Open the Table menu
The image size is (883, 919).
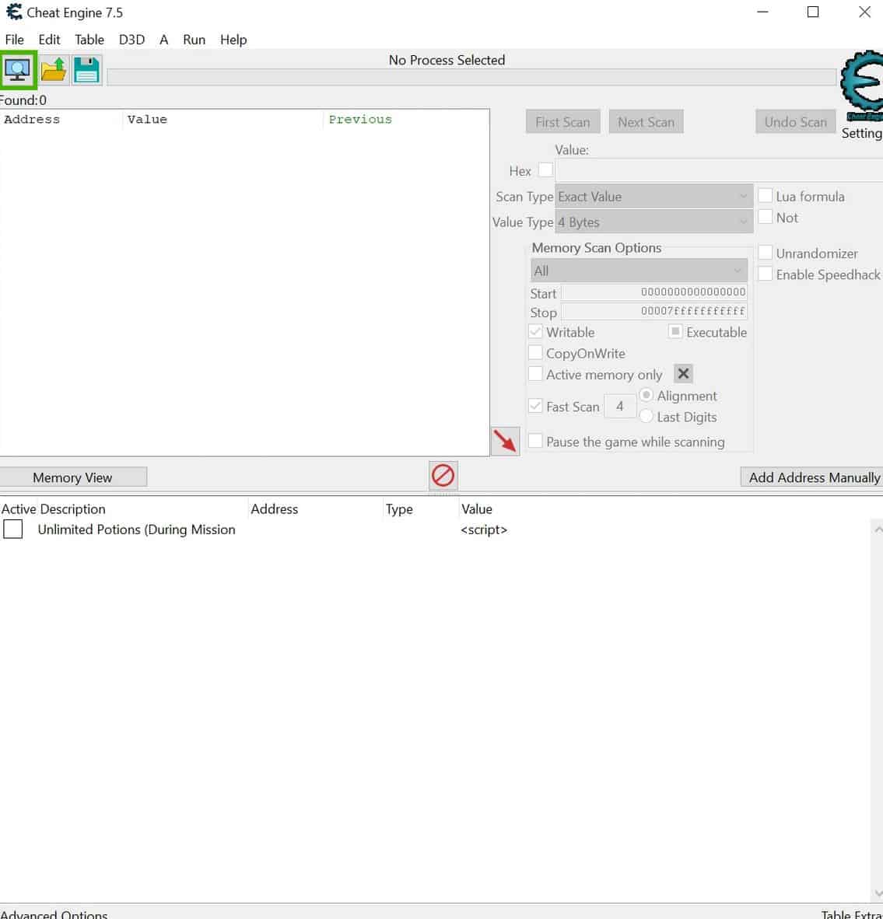point(89,40)
